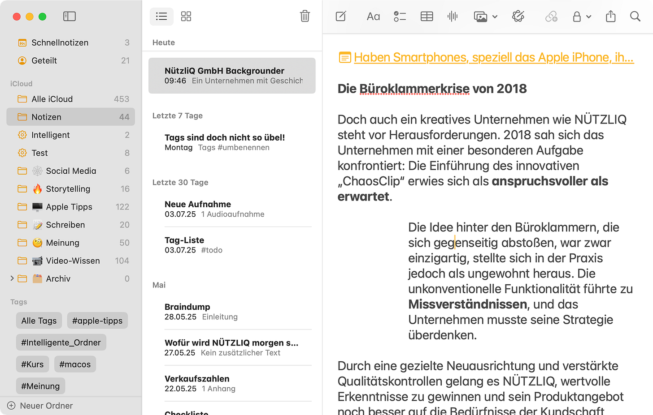Open the Storytelling folder

[x=71, y=188]
